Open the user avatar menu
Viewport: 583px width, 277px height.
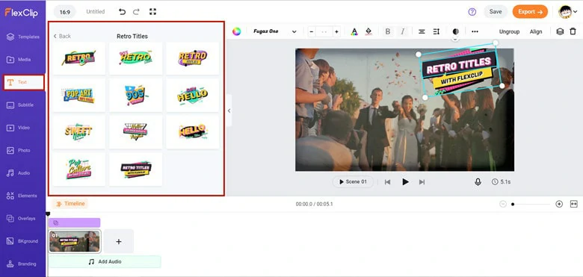pyautogui.click(x=568, y=12)
